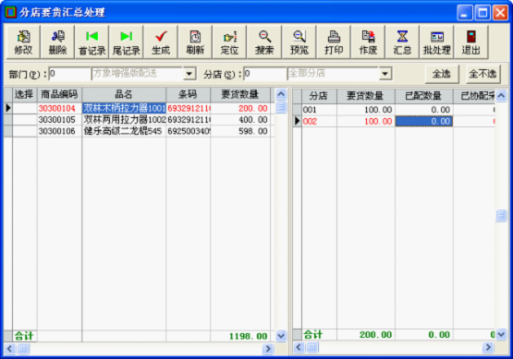Screen dimensions: 513x359
Task: Click left table scroll up arrow
Action: [x=281, y=94]
